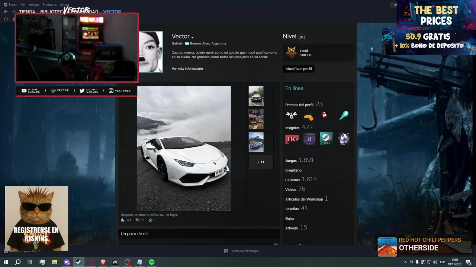Viewport: 476px width, 267px height.
Task: Switch to the TIENDA tab
Action: pos(27,11)
